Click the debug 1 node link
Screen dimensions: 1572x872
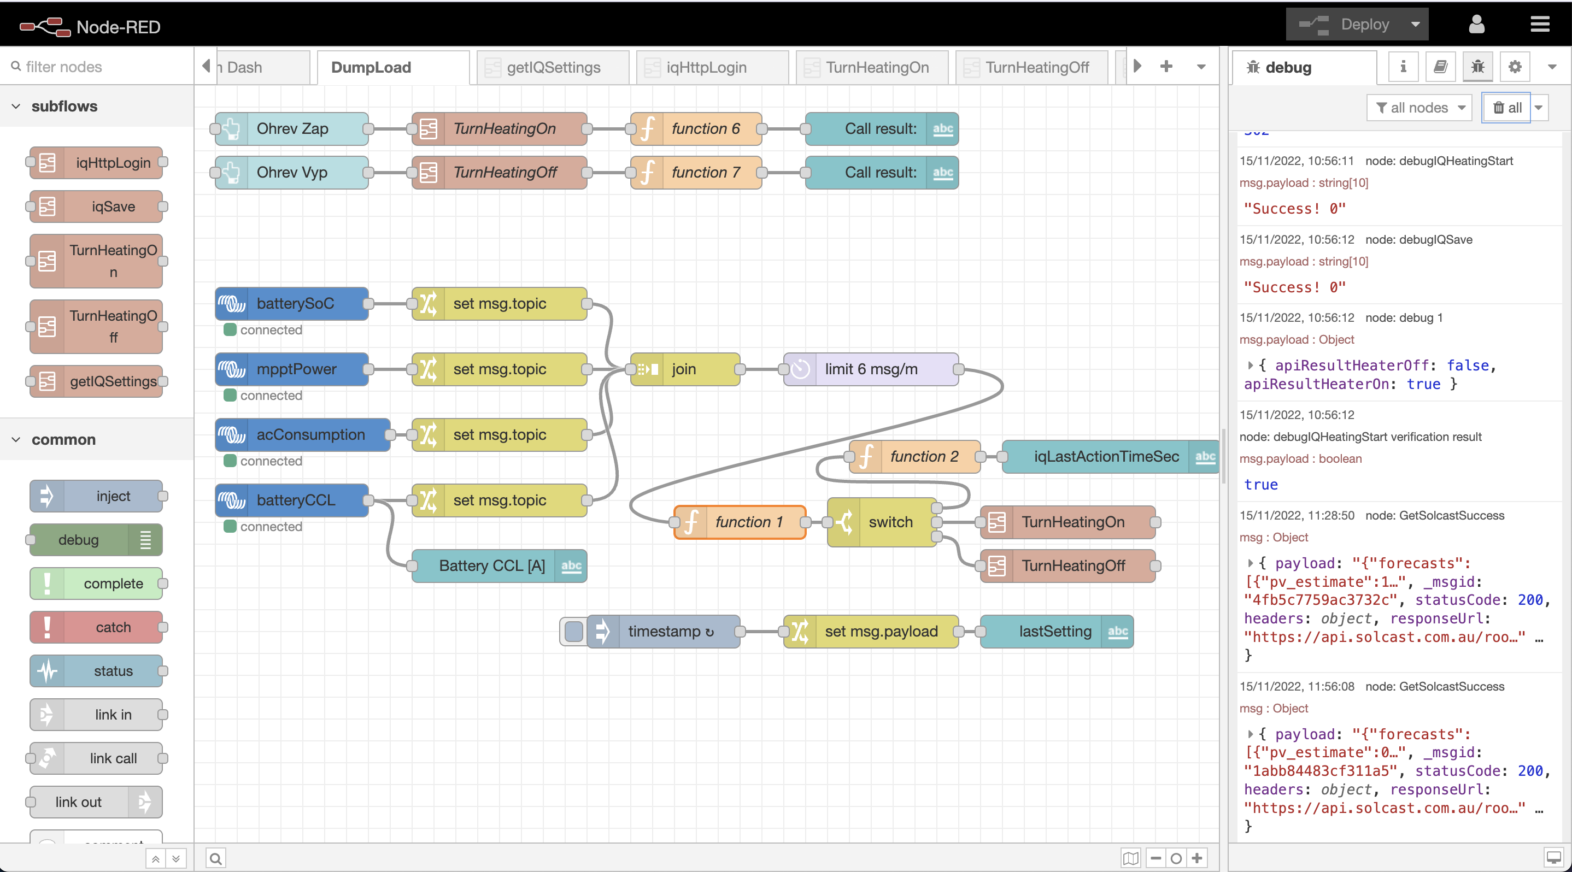(1404, 317)
